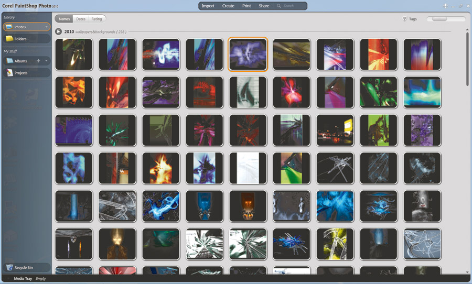
Task: Click the Print button
Action: pyautogui.click(x=246, y=6)
